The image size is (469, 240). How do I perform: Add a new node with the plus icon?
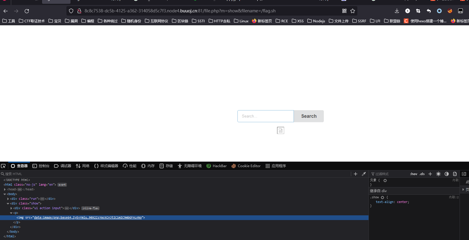[356, 174]
